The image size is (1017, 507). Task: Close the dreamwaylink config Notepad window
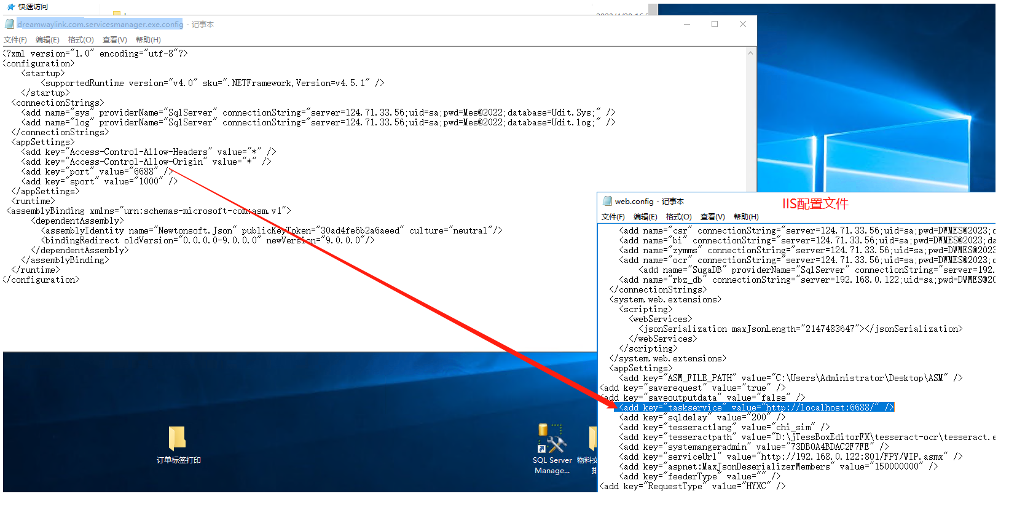point(743,24)
